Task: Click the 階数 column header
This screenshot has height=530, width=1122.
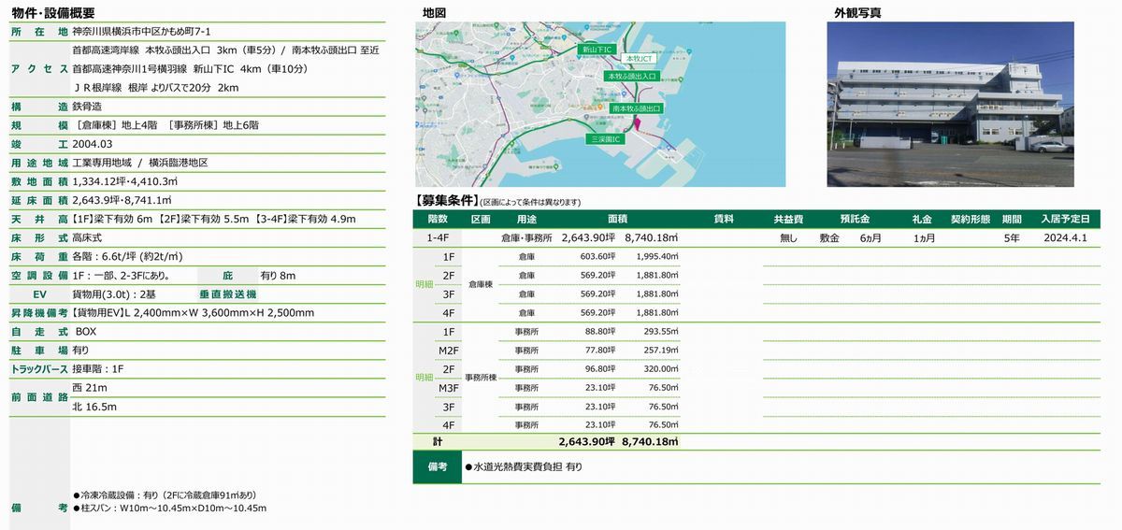Action: tap(438, 219)
